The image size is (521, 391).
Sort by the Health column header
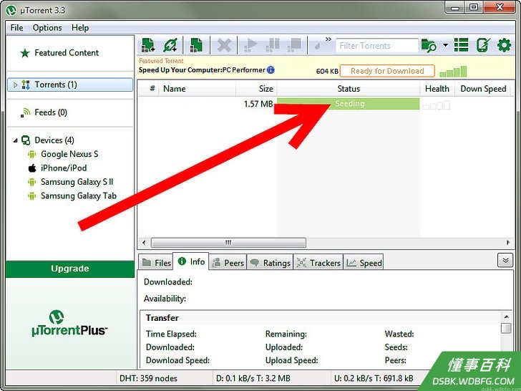point(437,89)
